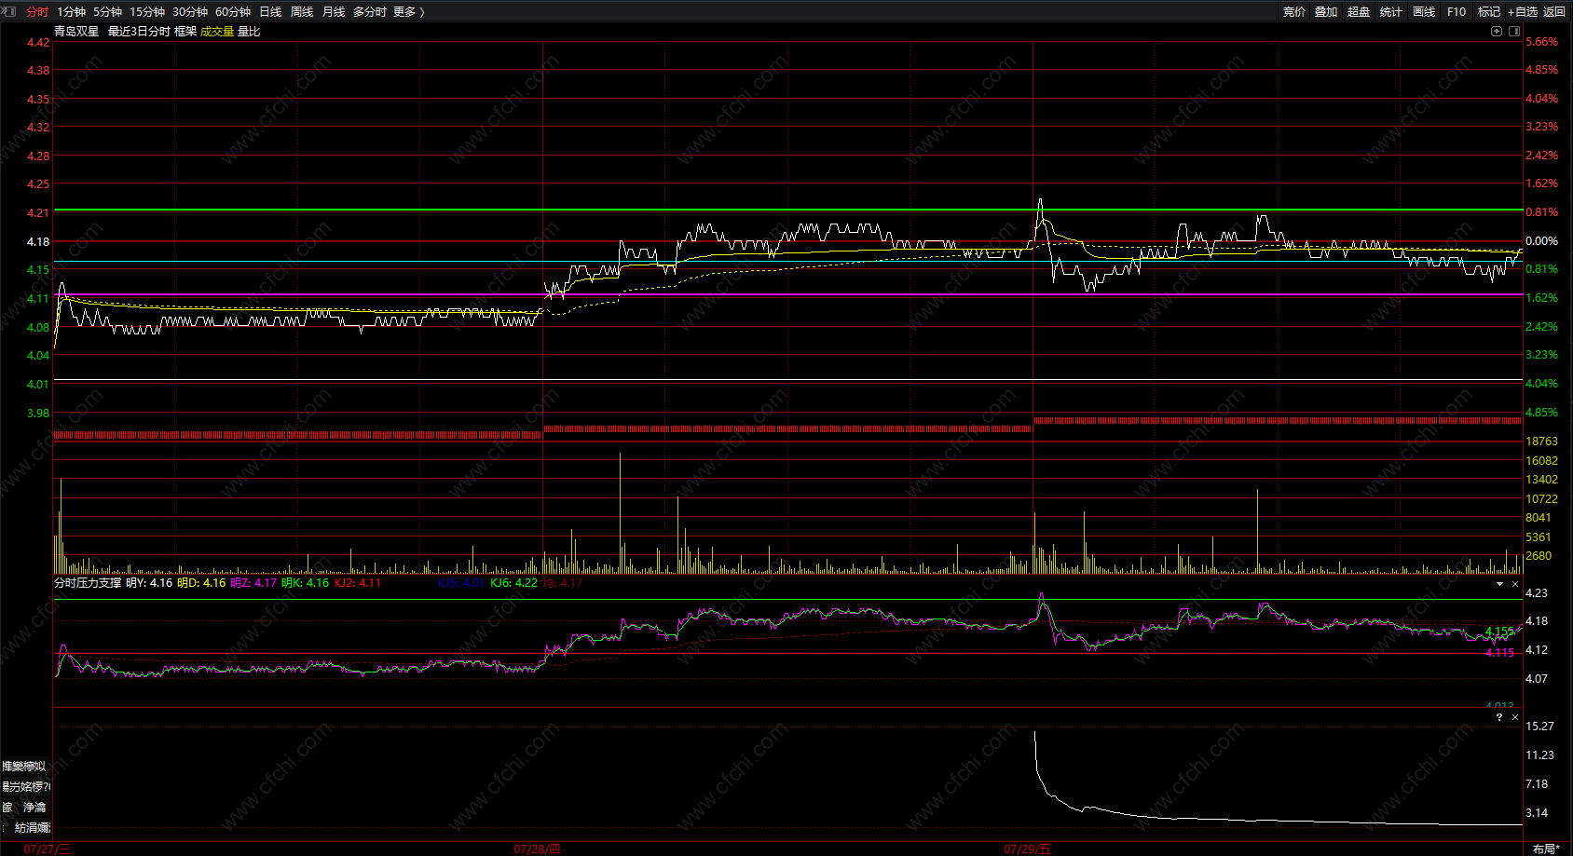Viewport: 1573px width, 856px height.
Task: Add stock to watchlist with +自选
Action: click(1523, 11)
